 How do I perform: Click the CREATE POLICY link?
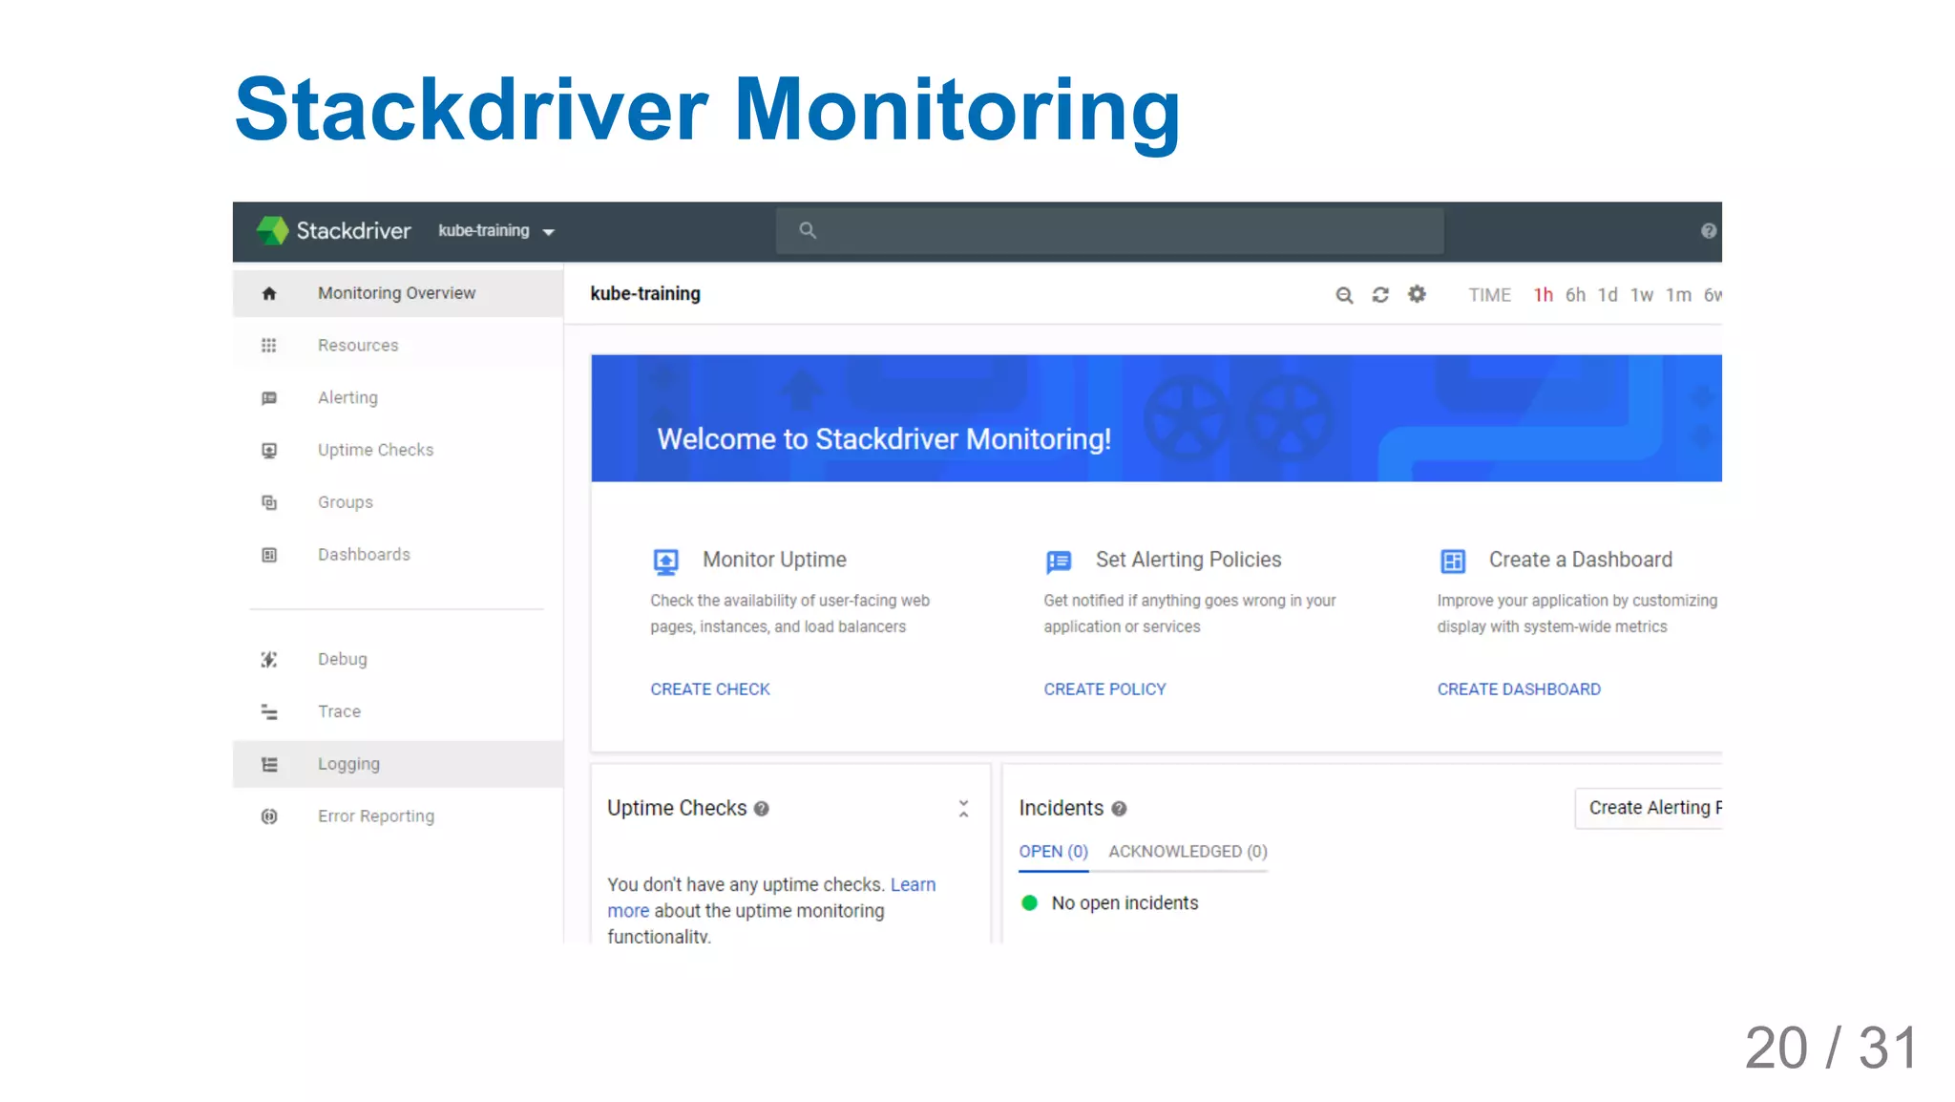tap(1104, 689)
